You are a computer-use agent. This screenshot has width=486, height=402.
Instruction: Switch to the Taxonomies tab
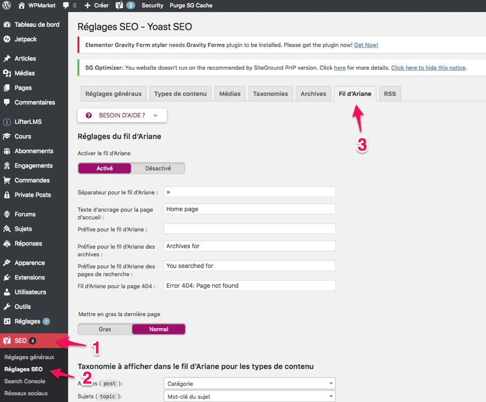271,94
